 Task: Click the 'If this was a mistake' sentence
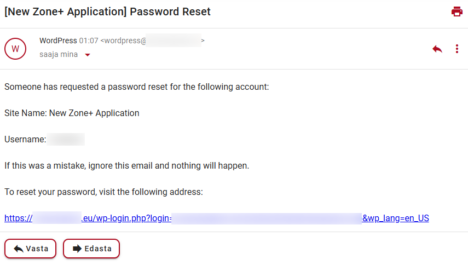click(126, 166)
